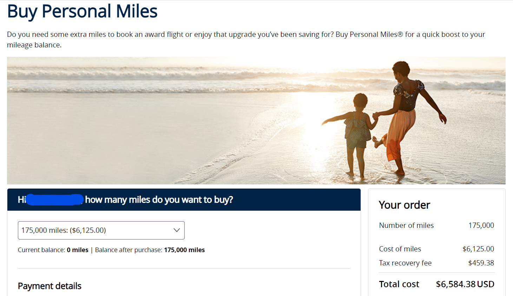
Task: Click the blue redacted name in the header
Action: tap(55, 199)
